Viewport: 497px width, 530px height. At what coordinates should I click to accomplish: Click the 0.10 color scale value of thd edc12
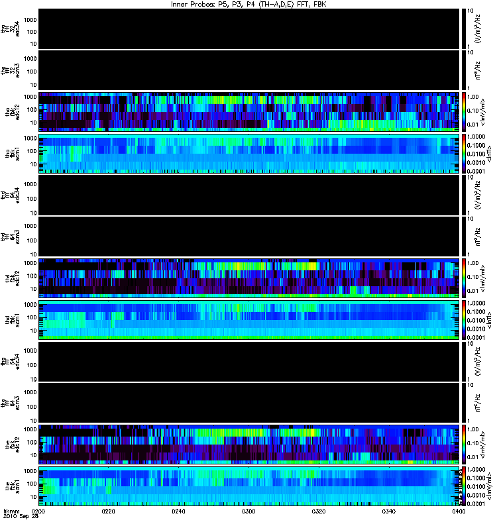tap(472, 277)
